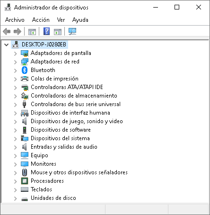The width and height of the screenshot is (210, 215).
Task: Select the Bluetooth icon in tree
Action: click(25, 70)
